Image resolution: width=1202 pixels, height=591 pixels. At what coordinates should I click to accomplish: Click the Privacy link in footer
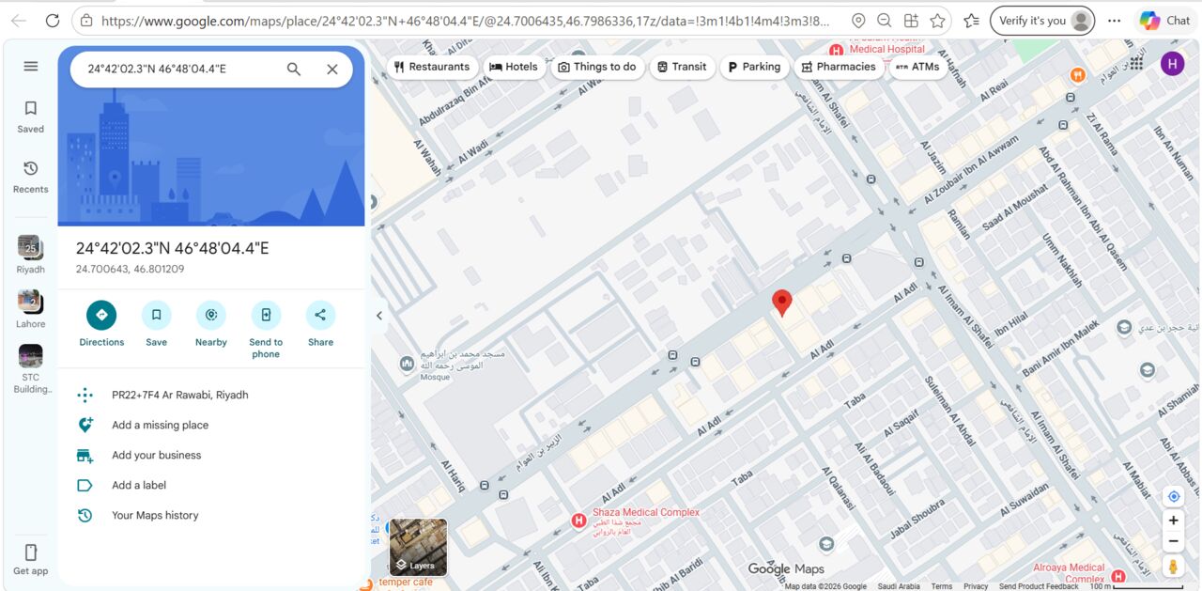976,586
